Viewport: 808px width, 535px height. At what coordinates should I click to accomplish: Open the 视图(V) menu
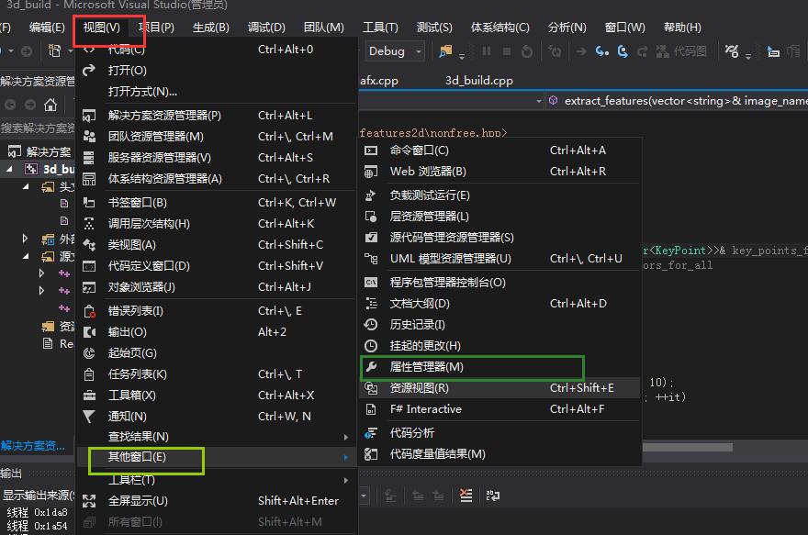pyautogui.click(x=102, y=28)
